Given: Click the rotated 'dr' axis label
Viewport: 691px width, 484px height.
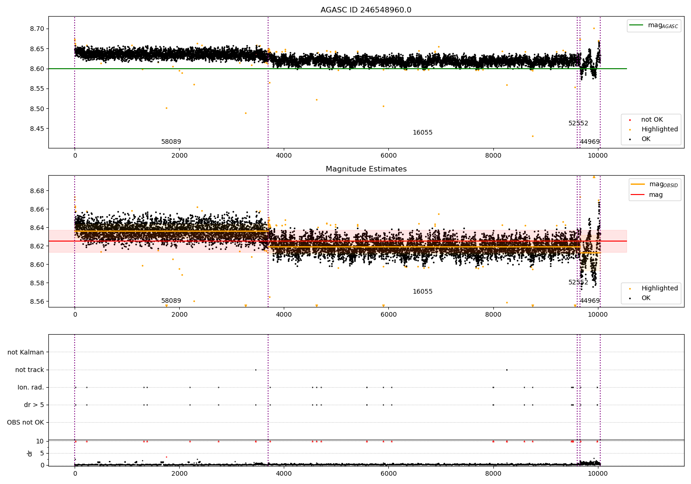Looking at the screenshot, I should coord(30,453).
